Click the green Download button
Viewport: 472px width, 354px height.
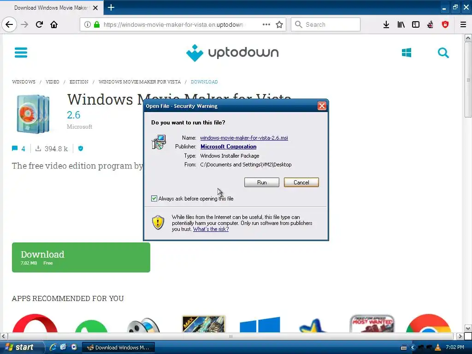[81, 257]
